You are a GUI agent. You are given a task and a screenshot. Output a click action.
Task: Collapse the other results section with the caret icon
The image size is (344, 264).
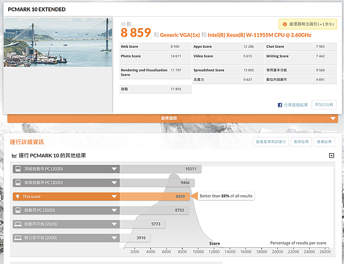tap(331, 156)
